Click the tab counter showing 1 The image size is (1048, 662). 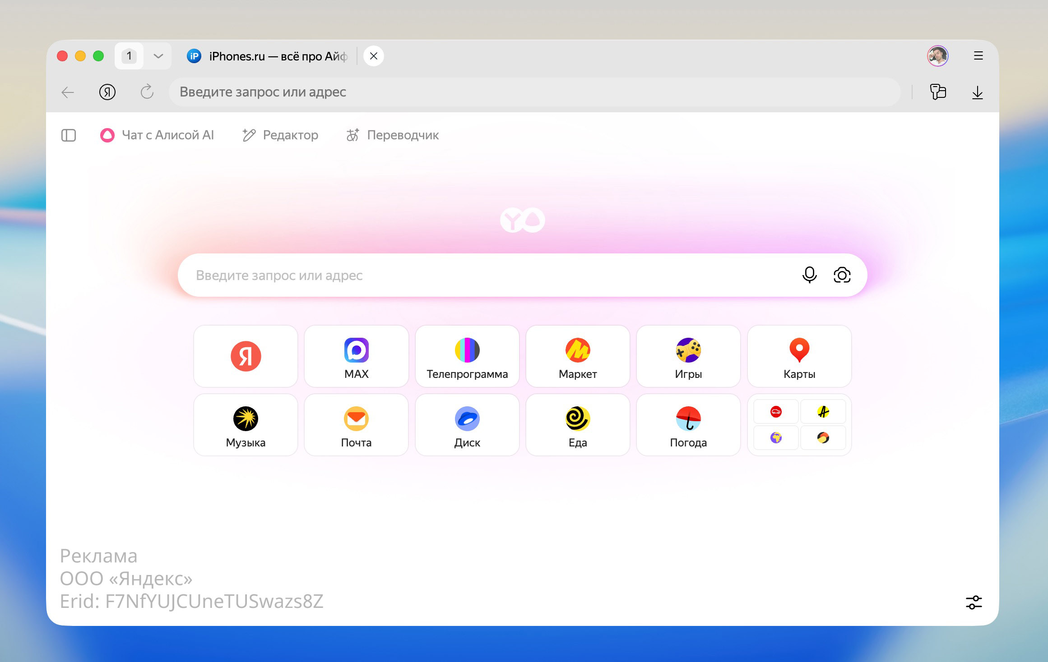click(129, 56)
